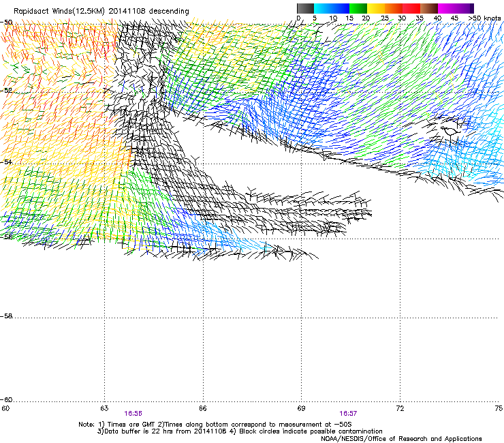Click the "35" legend scale label

click(x=420, y=18)
